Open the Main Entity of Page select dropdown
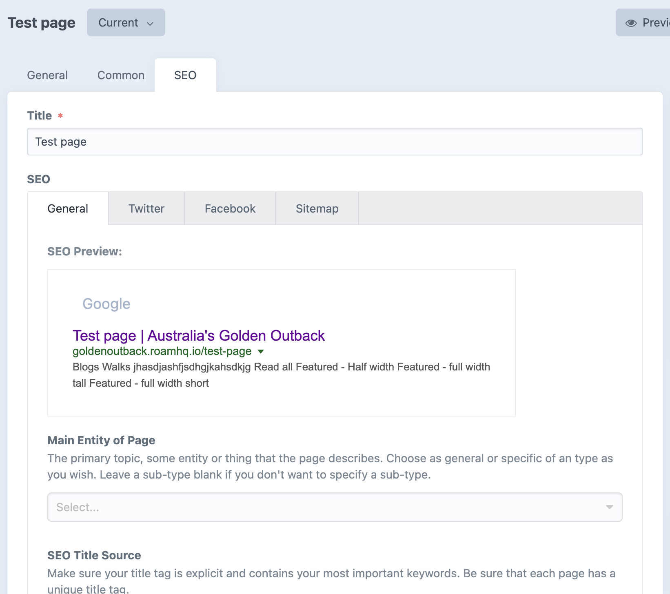 (335, 507)
